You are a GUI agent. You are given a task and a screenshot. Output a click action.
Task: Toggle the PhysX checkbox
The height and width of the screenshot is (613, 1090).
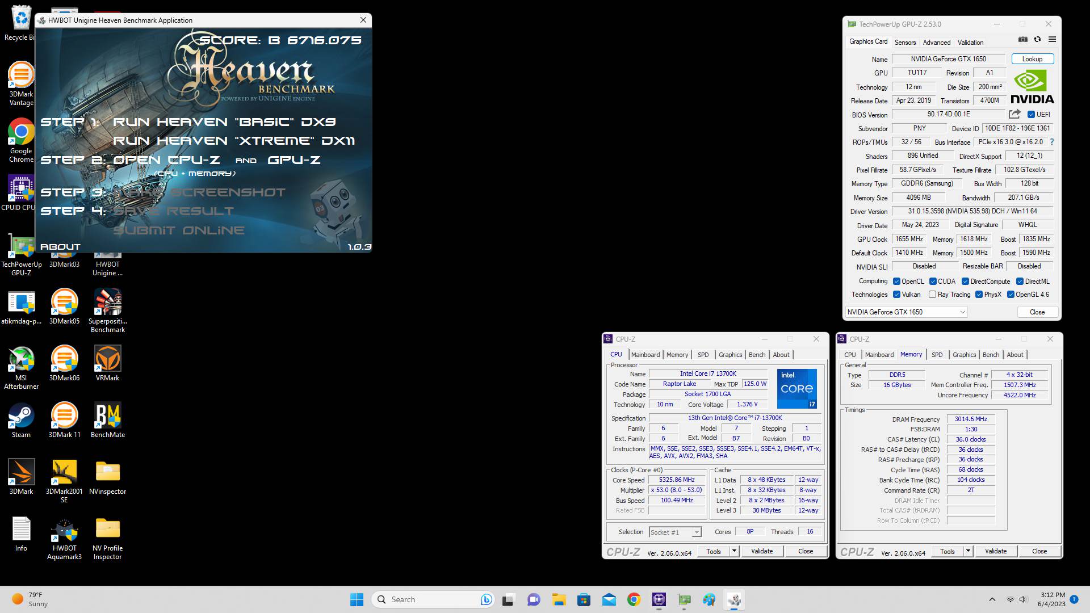(979, 295)
